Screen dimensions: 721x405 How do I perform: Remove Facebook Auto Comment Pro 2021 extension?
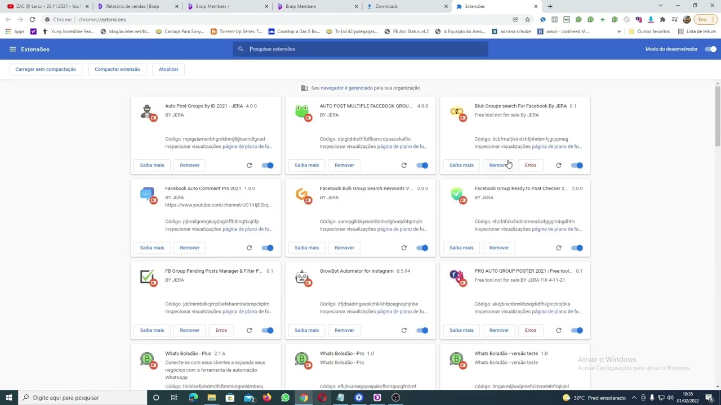click(190, 247)
